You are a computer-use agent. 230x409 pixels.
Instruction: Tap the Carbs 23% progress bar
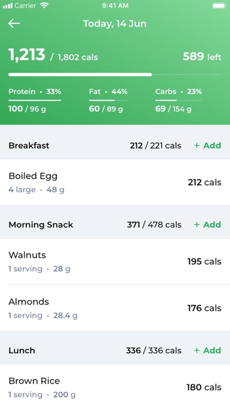178,100
